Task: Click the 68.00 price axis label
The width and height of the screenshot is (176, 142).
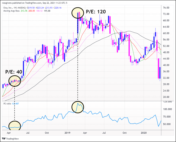Action: (166, 20)
